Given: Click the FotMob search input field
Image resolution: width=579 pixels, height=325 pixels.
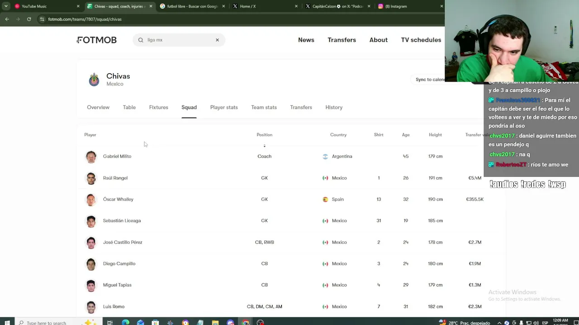Looking at the screenshot, I should coord(179,40).
